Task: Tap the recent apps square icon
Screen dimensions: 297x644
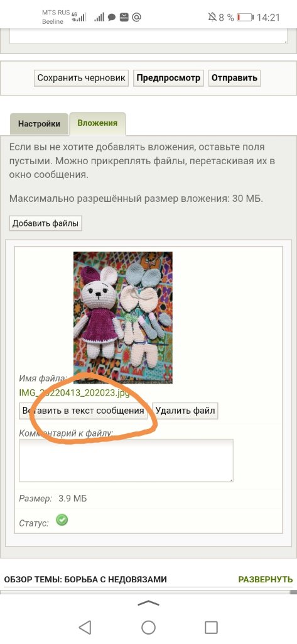Action: pos(211,627)
